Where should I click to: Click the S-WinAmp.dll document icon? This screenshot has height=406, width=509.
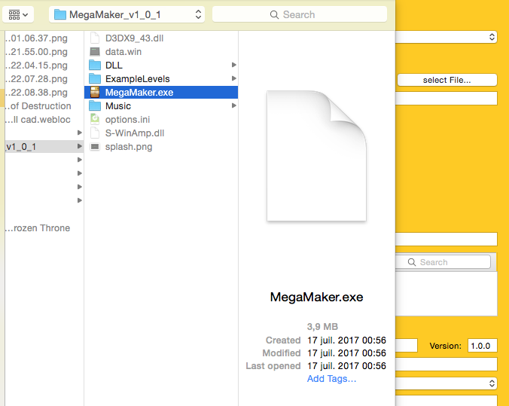(95, 133)
